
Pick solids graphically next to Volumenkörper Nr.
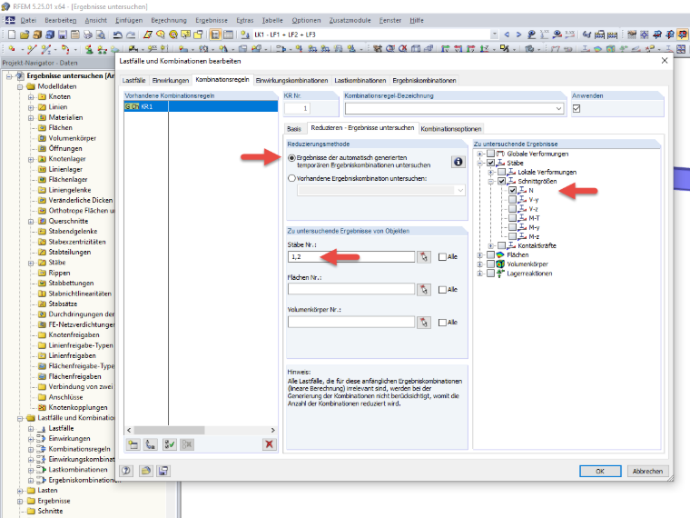coord(424,323)
